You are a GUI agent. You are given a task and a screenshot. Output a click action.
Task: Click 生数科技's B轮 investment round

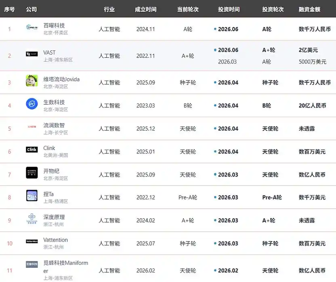267,105
